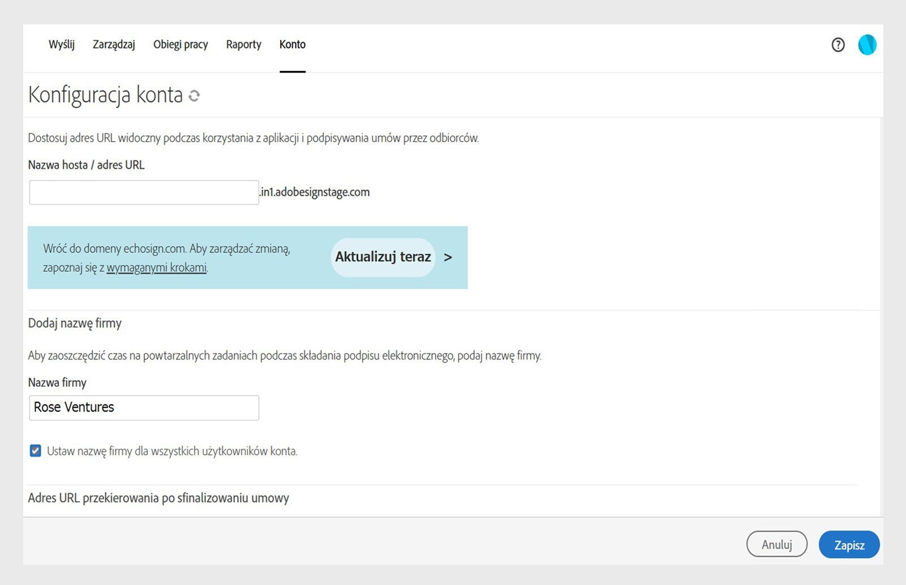This screenshot has width=906, height=585.
Task: Switch to the Zarządzaj tab
Action: pyautogui.click(x=114, y=44)
